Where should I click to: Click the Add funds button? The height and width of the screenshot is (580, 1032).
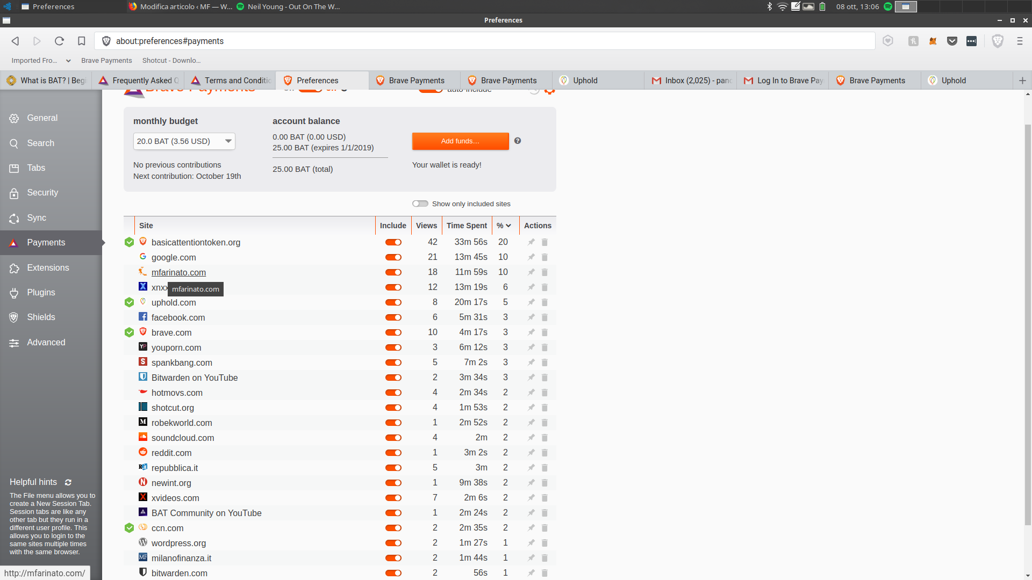point(460,141)
